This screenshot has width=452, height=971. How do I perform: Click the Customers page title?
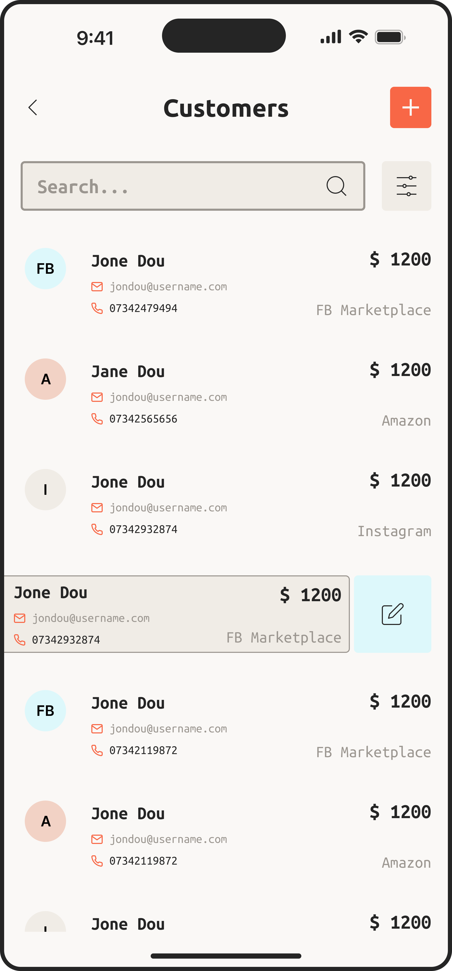226,108
